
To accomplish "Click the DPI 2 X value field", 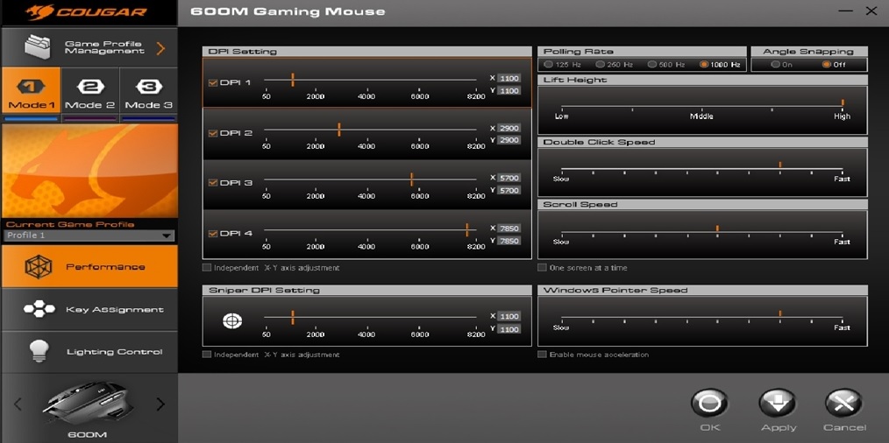I will 509,128.
